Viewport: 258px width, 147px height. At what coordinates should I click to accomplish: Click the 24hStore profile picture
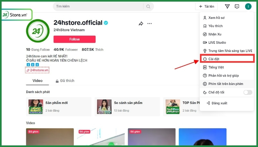coord(38,31)
